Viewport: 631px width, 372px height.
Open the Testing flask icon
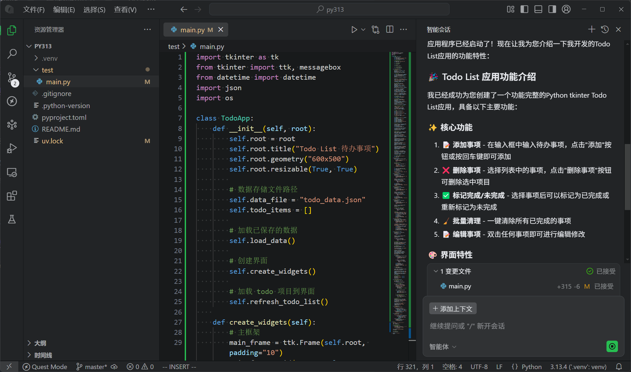click(x=12, y=219)
